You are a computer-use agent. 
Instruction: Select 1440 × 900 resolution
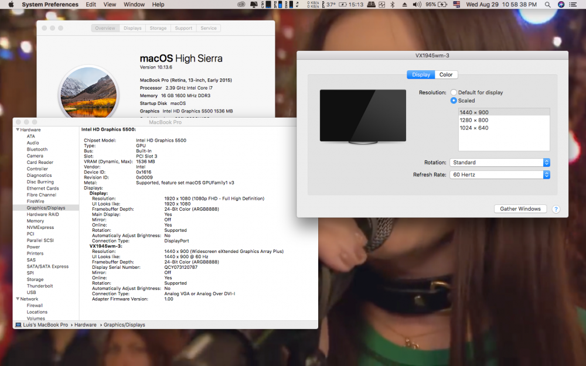coord(504,112)
